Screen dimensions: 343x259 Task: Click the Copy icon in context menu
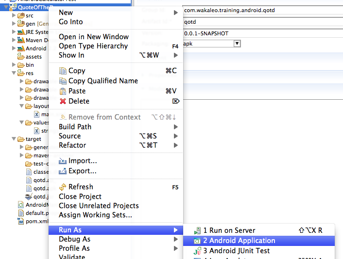[63, 71]
